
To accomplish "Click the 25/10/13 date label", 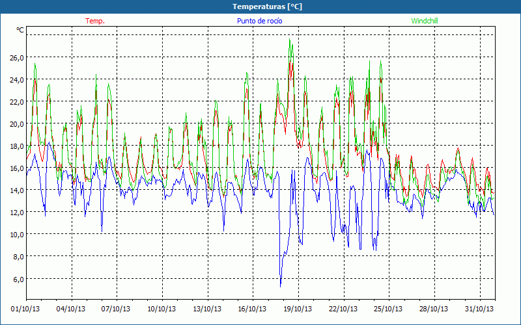I will click(x=388, y=309).
